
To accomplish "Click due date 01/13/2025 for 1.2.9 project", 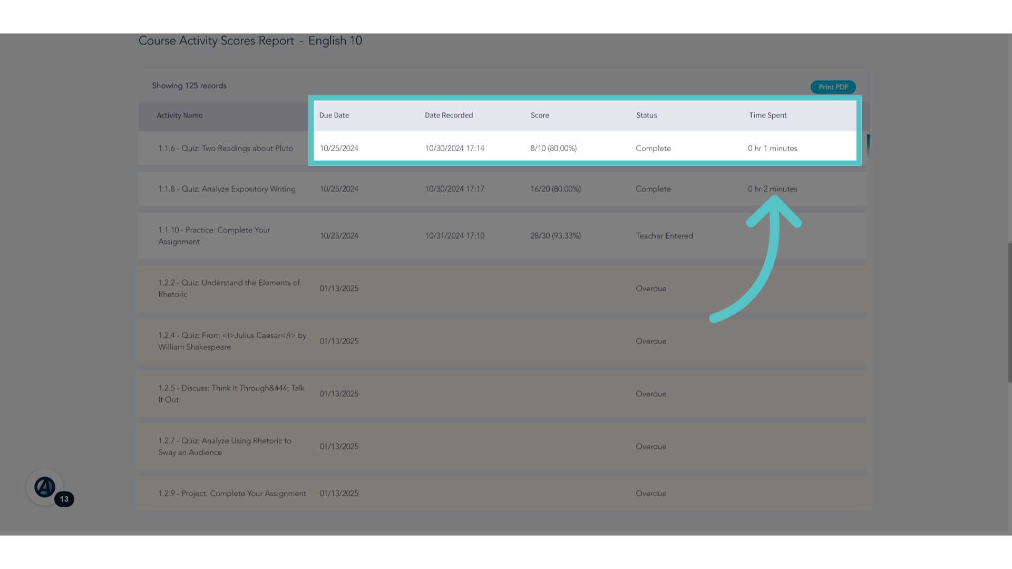I will pos(339,494).
